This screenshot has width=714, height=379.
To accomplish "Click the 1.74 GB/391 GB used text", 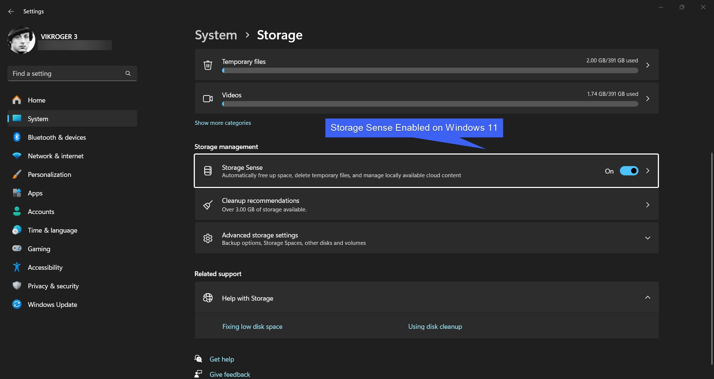I will point(612,94).
